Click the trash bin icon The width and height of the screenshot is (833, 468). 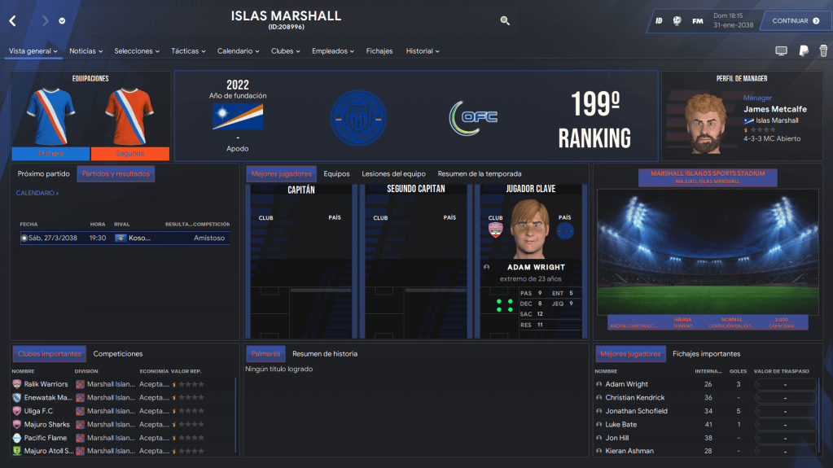coord(823,51)
